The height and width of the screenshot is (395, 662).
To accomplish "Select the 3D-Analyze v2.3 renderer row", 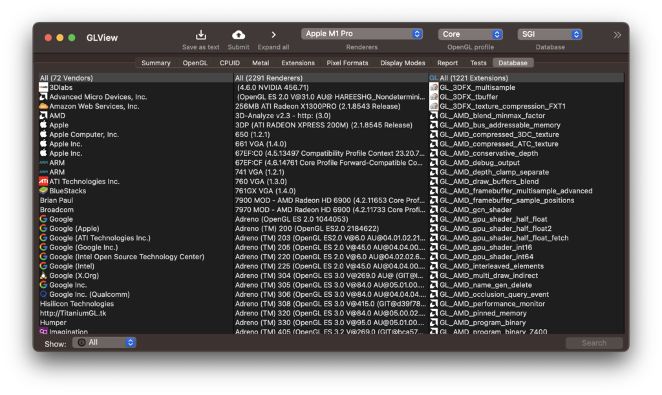I will (x=330, y=116).
